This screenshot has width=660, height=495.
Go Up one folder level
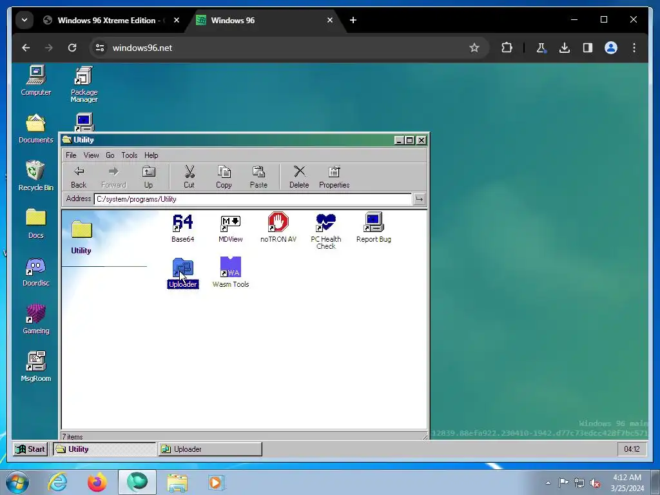click(x=149, y=177)
